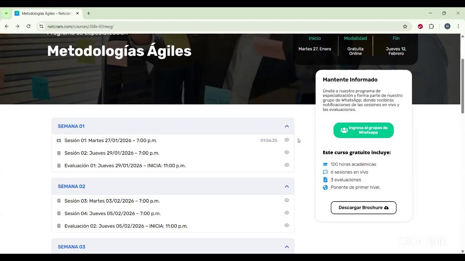Click the document icon beside Evaluación 01

(x=59, y=166)
